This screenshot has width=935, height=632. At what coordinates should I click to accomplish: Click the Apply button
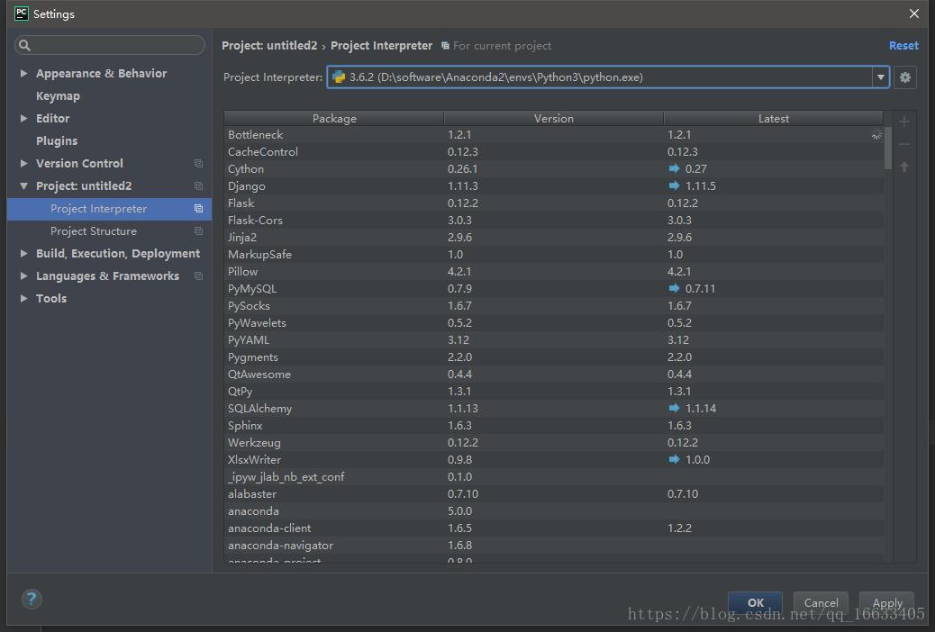[886, 603]
